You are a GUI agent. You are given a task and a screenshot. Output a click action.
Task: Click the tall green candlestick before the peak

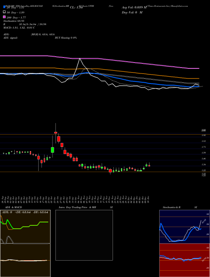(x=52, y=150)
